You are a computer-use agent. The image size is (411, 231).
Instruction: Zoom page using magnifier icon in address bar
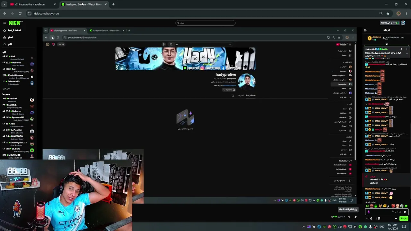(381, 13)
